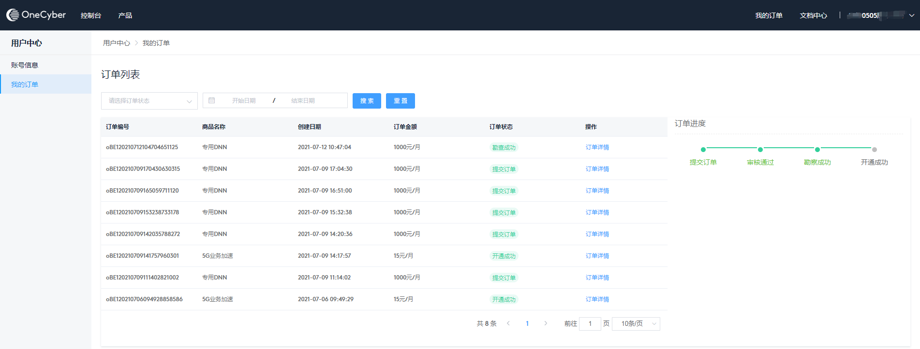This screenshot has width=920, height=349.
Task: Click the 勘察成功 progress step dot
Action: 817,150
